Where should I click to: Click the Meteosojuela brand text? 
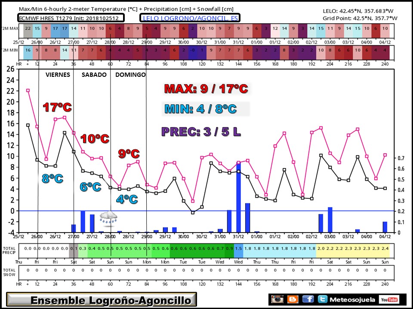click(x=352, y=300)
